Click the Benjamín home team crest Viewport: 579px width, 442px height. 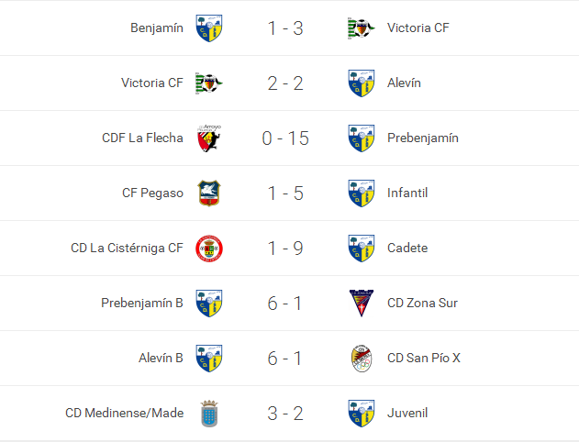(x=209, y=28)
